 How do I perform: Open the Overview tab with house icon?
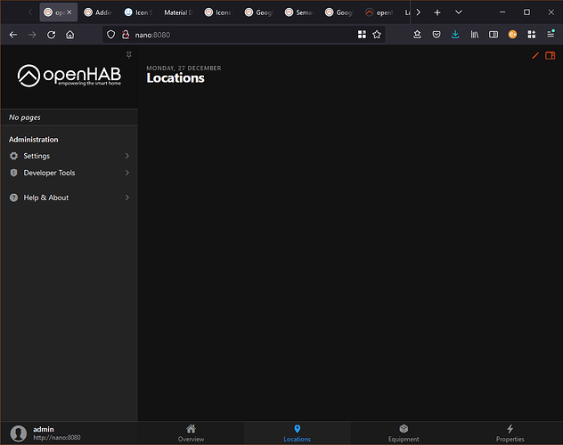click(x=191, y=433)
